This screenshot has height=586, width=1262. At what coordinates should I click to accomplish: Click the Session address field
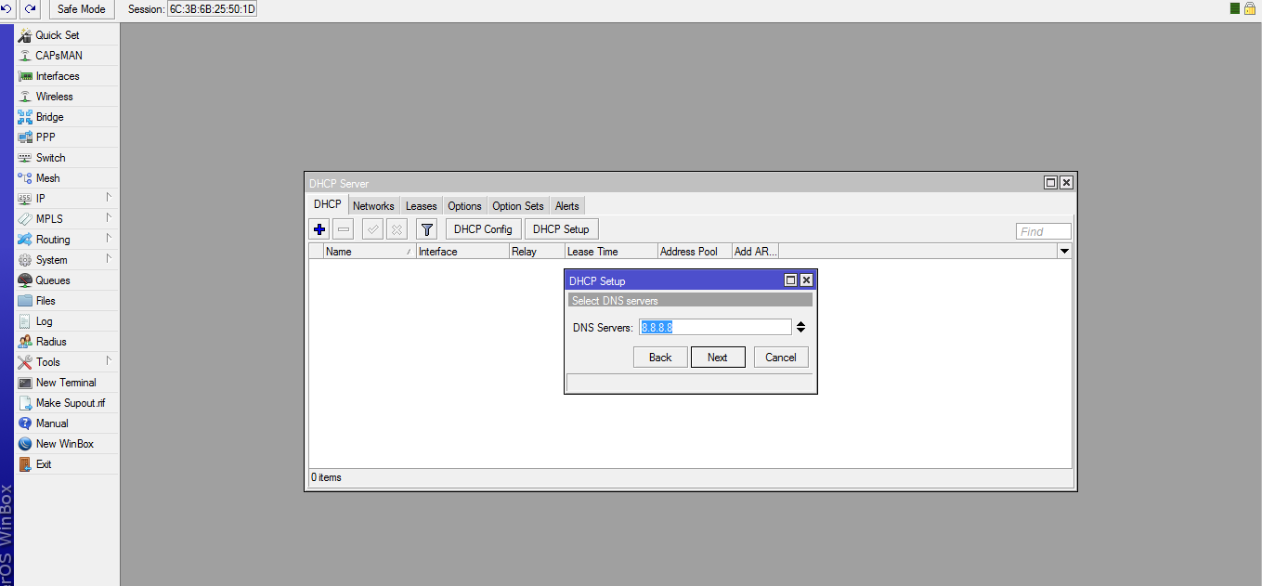[213, 9]
